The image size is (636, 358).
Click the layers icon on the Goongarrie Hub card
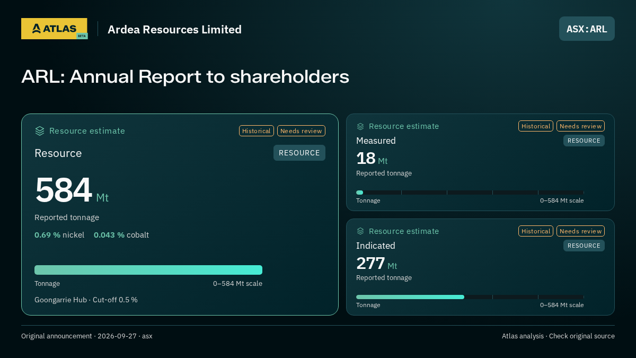click(x=40, y=130)
